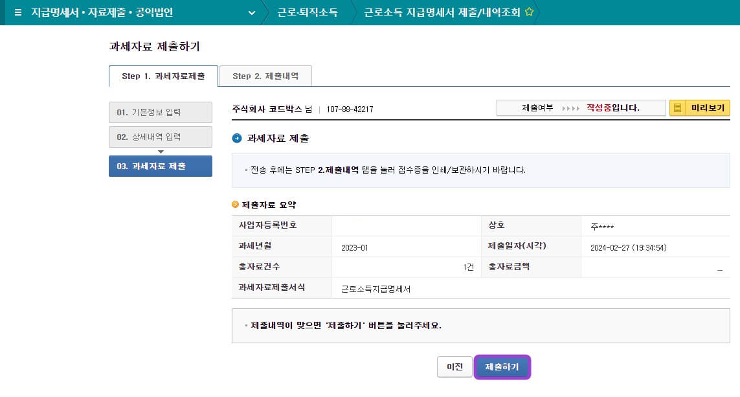Switch to Step 1. 과세자료제출 tab
Viewport: 740px width, 397px height.
(163, 76)
